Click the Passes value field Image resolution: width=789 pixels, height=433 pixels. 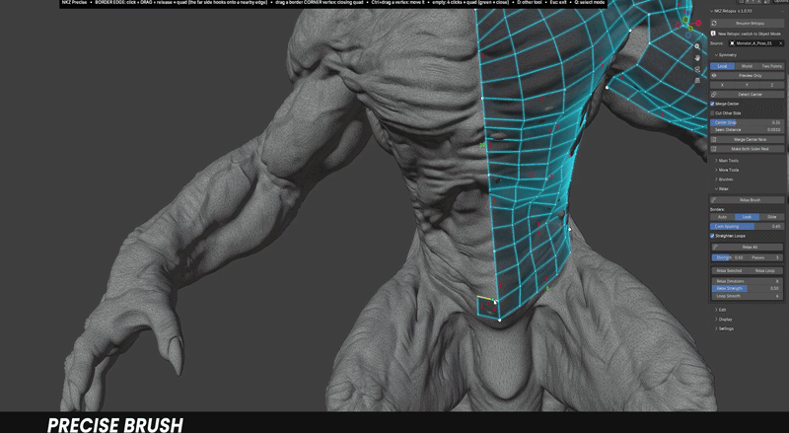765,257
